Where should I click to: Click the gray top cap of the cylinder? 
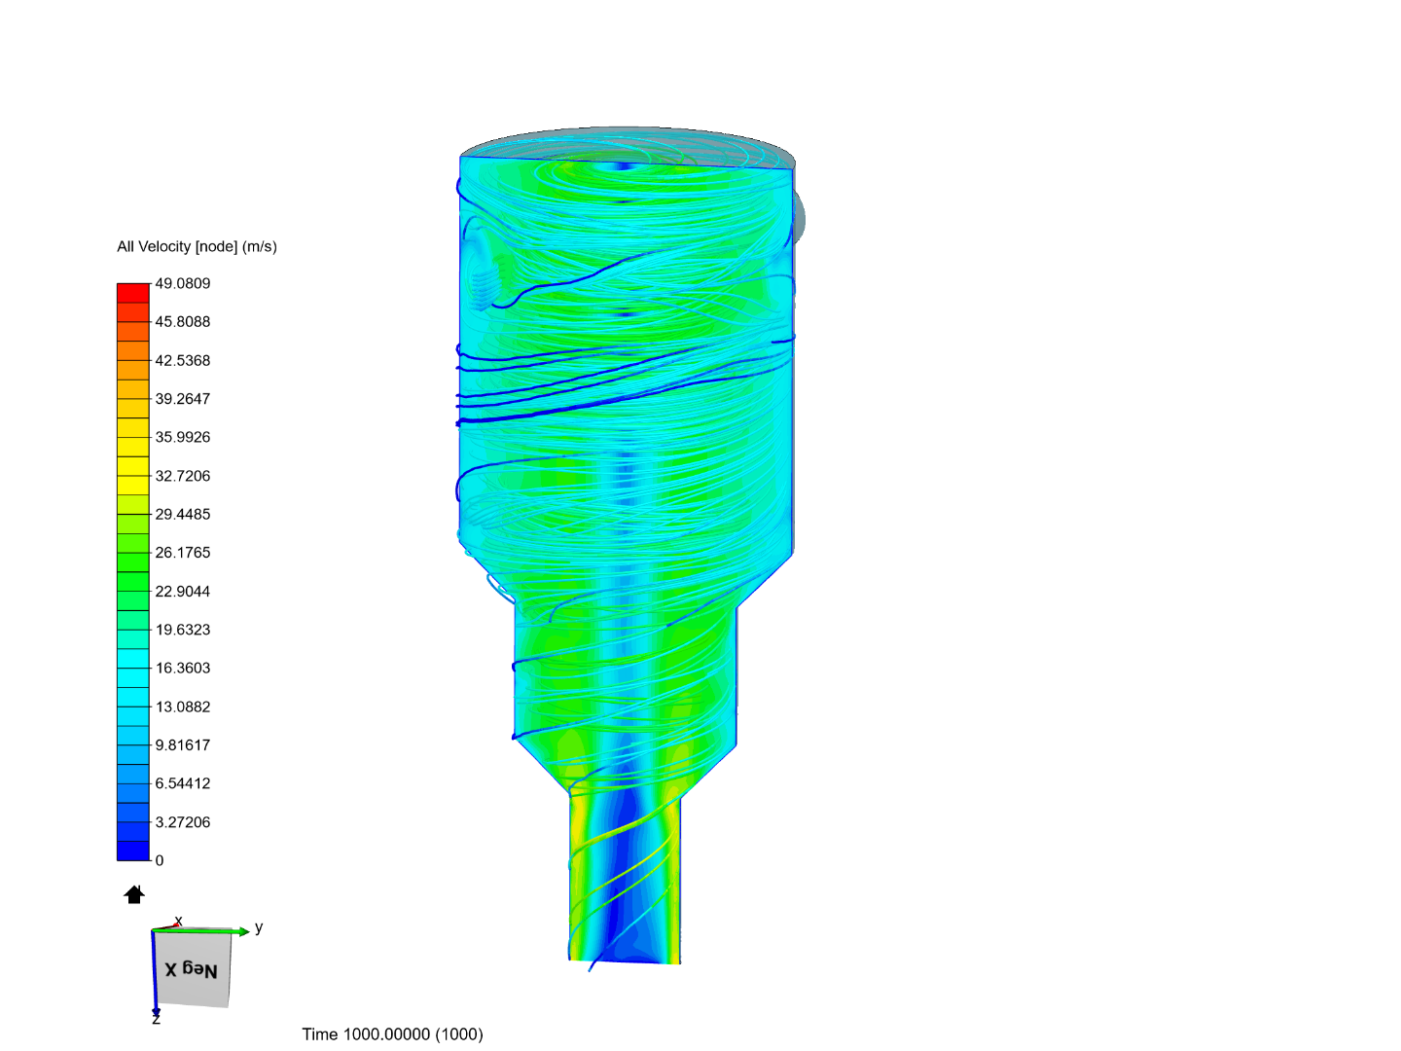(629, 146)
